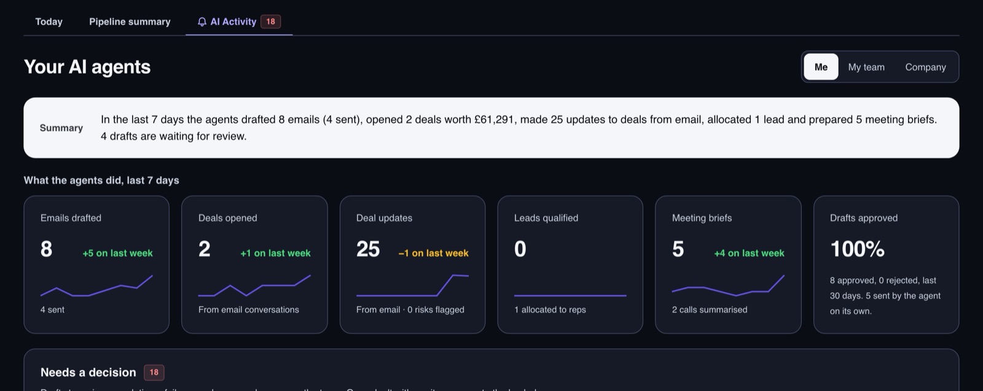Open the Drafts approved card
983x391 pixels.
point(886,265)
